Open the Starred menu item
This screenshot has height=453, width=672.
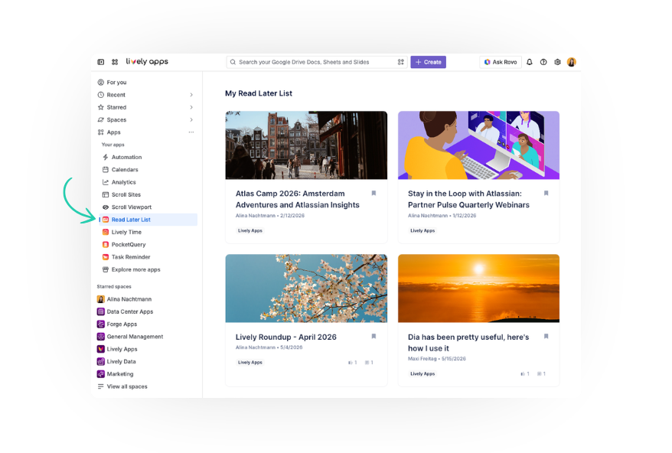(116, 107)
